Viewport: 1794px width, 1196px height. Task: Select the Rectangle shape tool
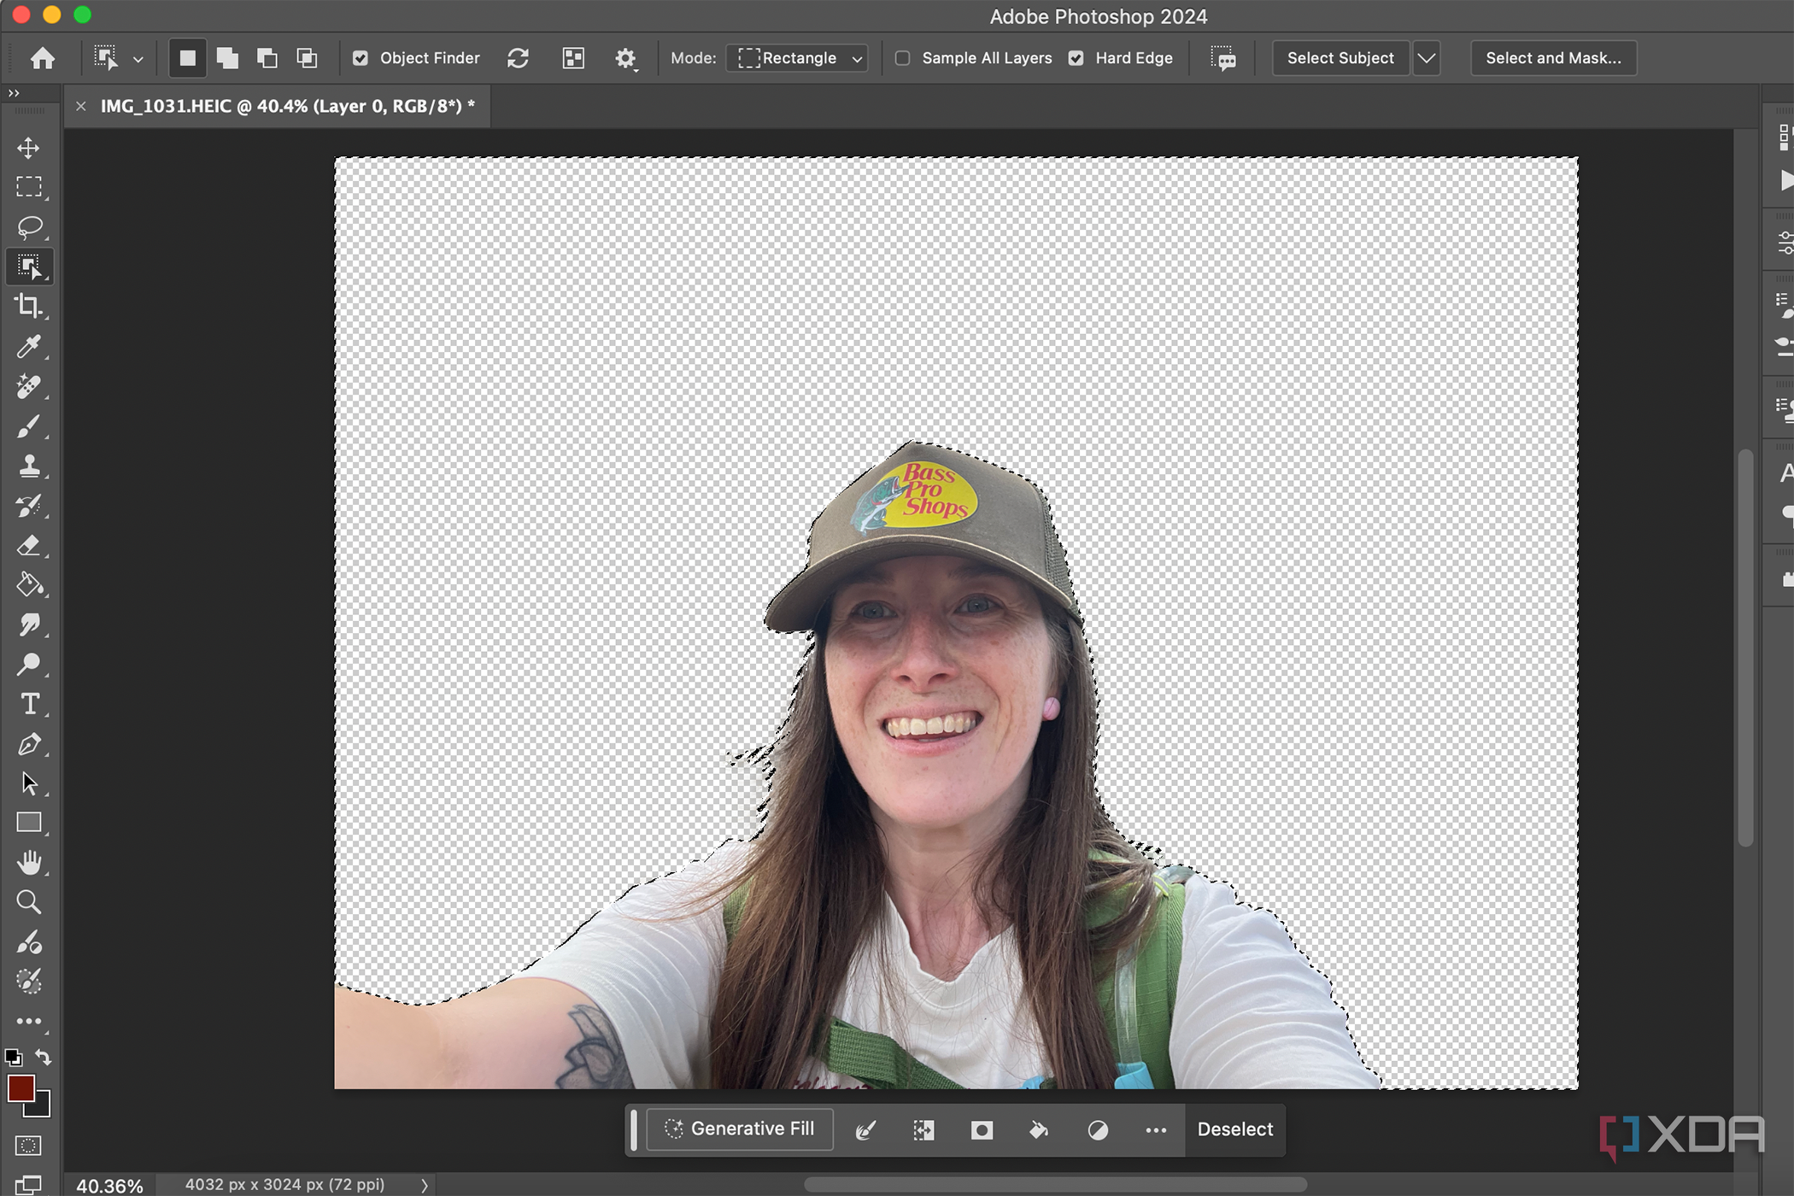tap(29, 823)
